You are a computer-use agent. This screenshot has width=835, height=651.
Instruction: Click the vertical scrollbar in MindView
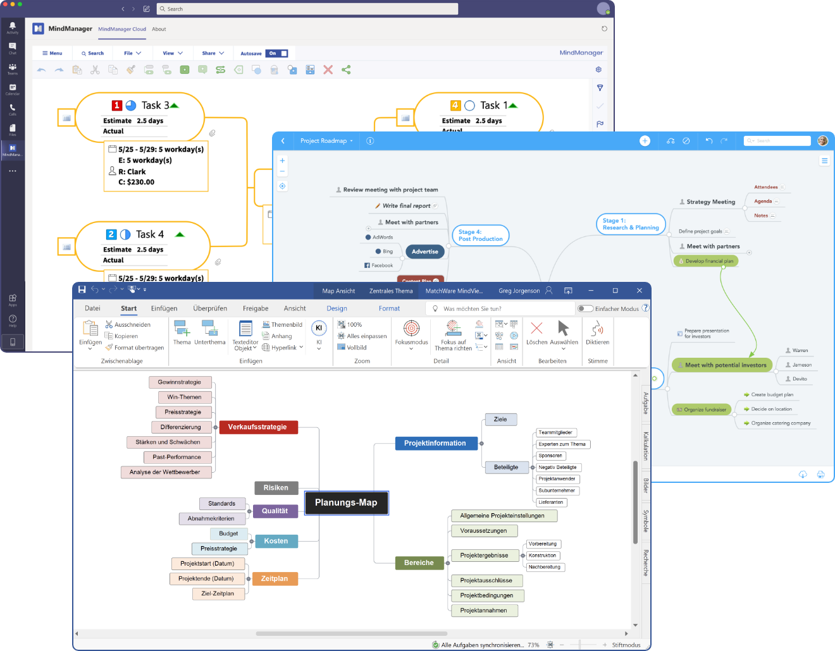635,502
